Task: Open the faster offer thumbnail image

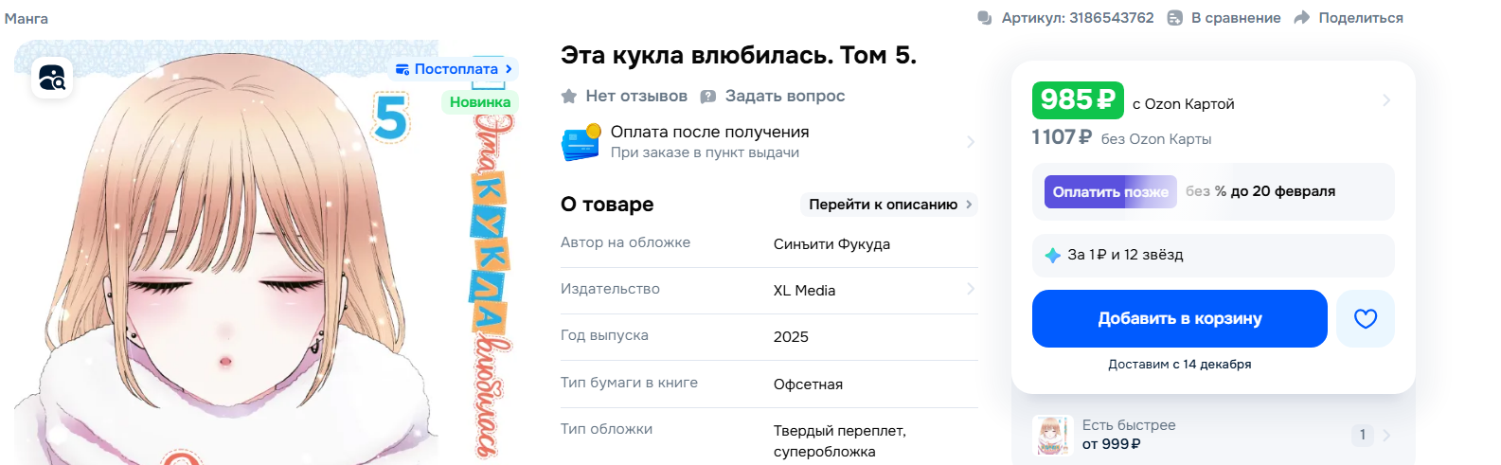Action: tap(1051, 436)
